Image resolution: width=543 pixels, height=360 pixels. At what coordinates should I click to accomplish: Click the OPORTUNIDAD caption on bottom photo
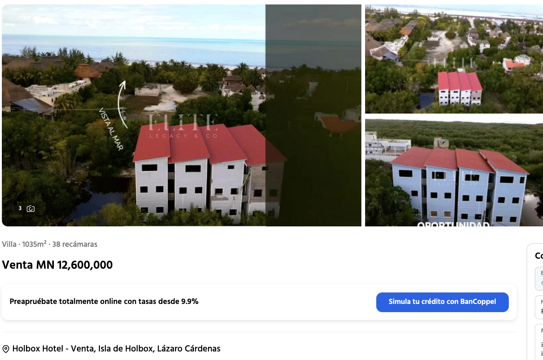453,224
